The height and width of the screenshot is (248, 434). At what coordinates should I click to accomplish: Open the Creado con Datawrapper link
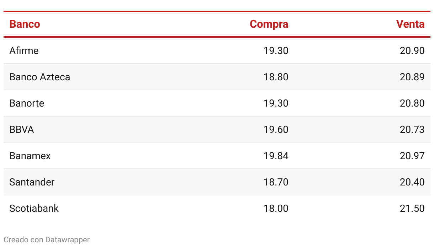click(x=47, y=240)
